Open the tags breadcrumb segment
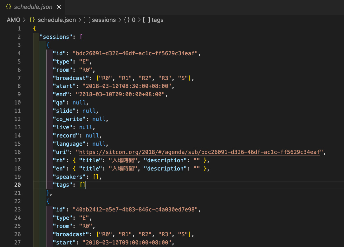344x247 pixels. tap(158, 20)
